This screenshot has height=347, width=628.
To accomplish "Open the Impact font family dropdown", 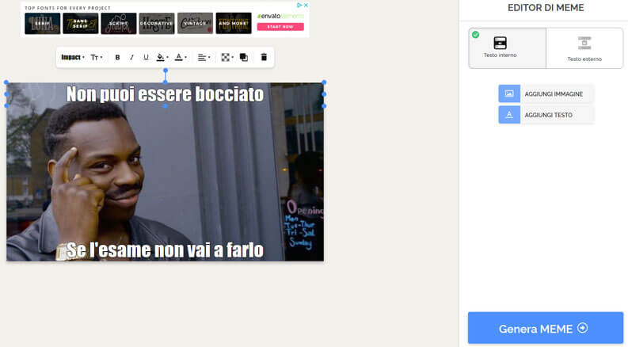I will click(x=73, y=57).
